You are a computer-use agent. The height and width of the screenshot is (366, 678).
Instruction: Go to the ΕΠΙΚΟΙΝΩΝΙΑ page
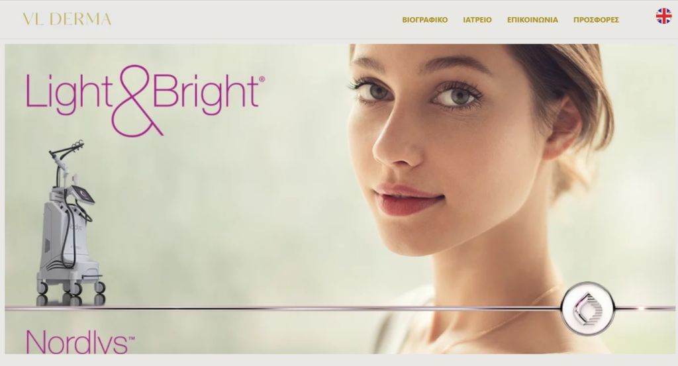click(532, 20)
